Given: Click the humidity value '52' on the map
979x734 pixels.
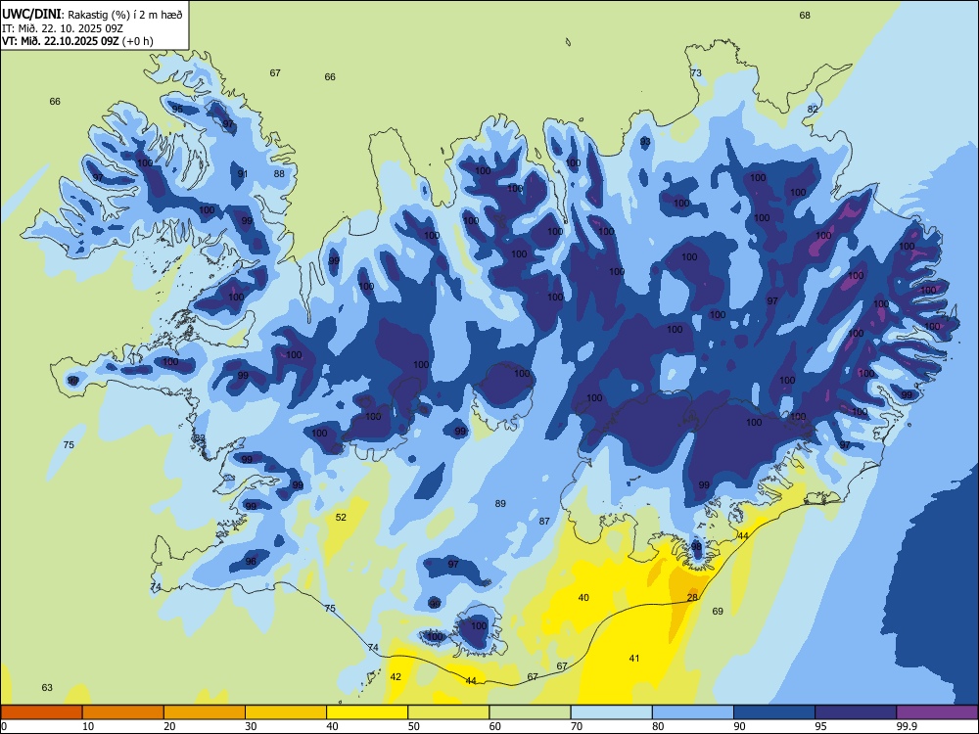Looking at the screenshot, I should point(341,517).
